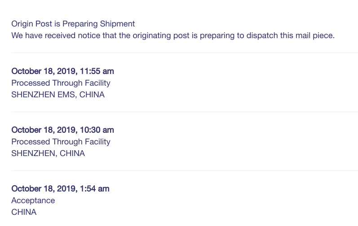Click the divider line above the 10:30 am entry
Image resolution: width=358 pixels, height=226 pixels.
185,112
